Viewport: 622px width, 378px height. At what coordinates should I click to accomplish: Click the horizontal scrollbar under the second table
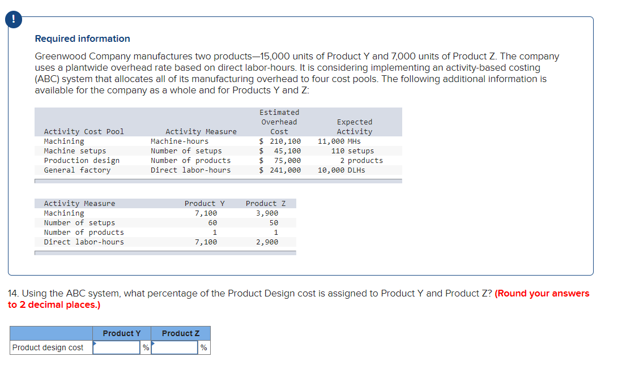(x=165, y=253)
